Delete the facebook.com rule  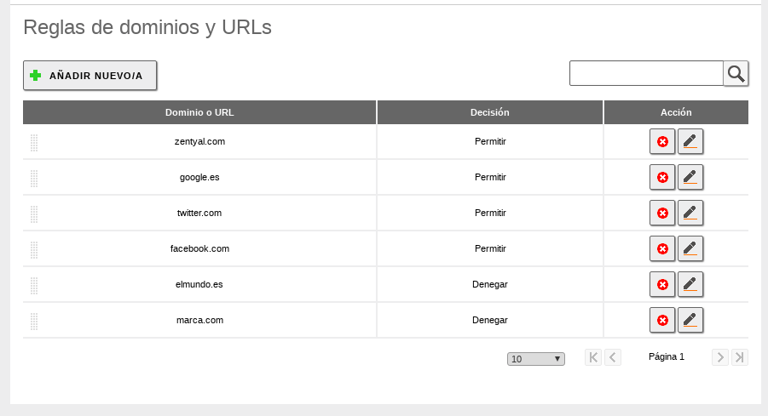point(662,248)
